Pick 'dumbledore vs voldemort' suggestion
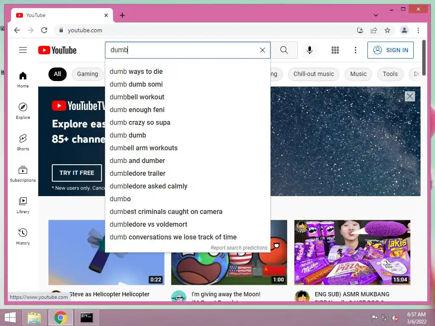Screen dimensions: 435x326 coord(187,225)
